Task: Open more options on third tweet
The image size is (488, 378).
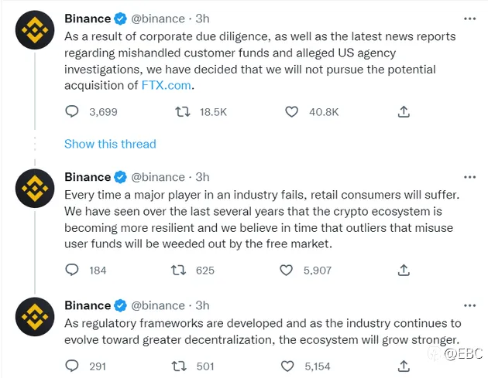Action: [x=469, y=305]
